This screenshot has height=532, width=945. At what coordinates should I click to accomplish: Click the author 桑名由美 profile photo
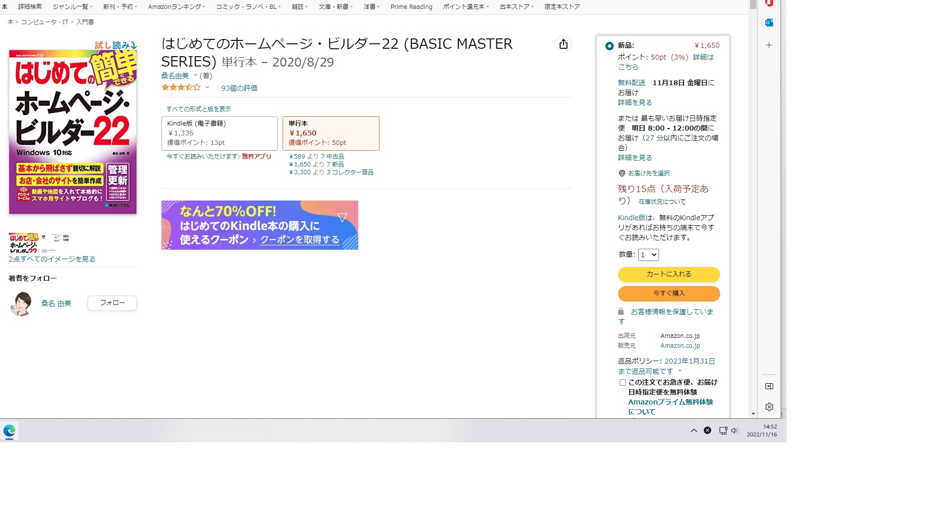pyautogui.click(x=21, y=303)
